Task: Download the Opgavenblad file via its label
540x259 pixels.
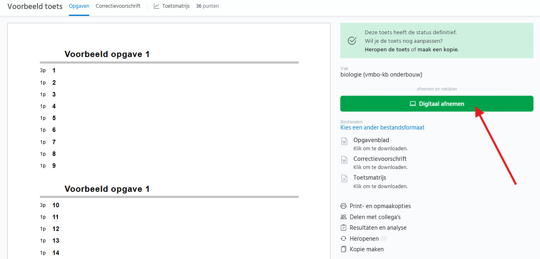Action: tap(371, 140)
